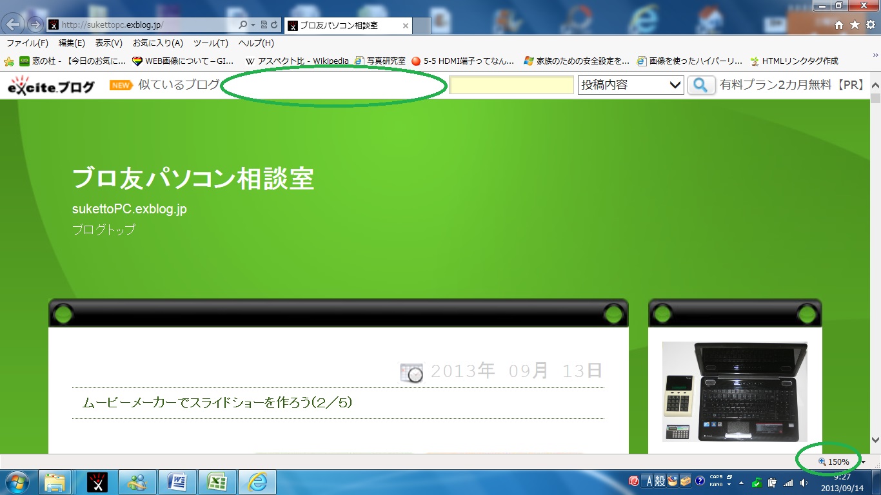Open Windows Explorer folder from taskbar
The width and height of the screenshot is (881, 495).
coord(55,482)
